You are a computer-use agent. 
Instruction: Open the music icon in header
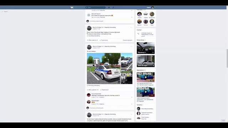pos(113,7)
